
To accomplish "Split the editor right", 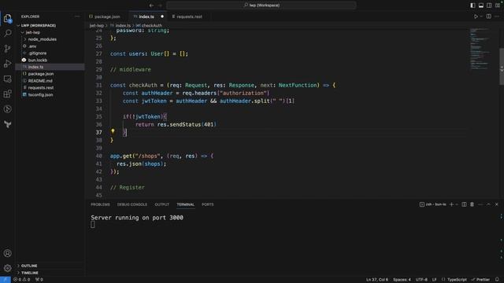I will [x=488, y=17].
